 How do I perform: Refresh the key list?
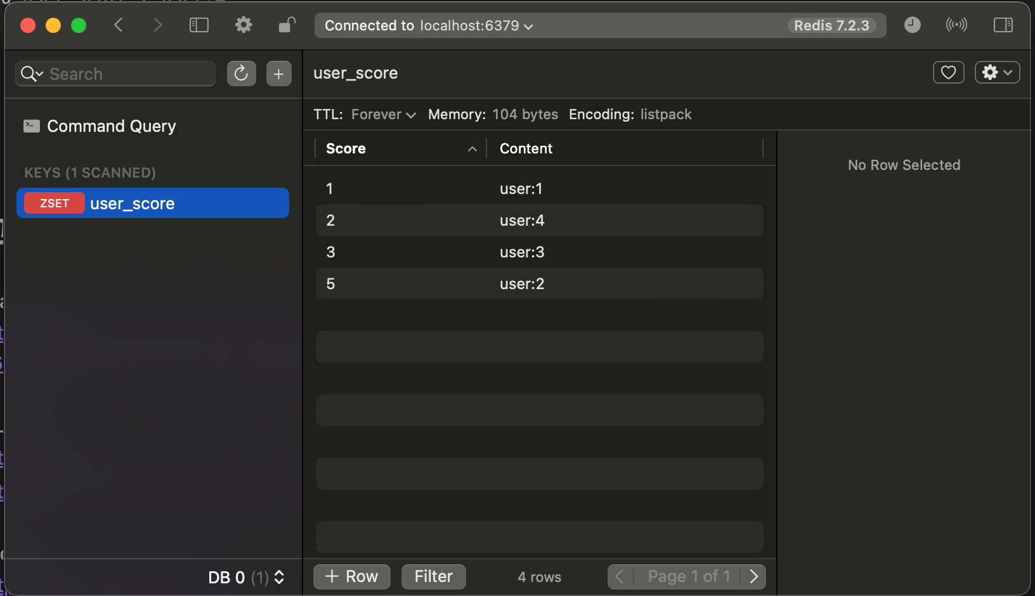click(241, 74)
